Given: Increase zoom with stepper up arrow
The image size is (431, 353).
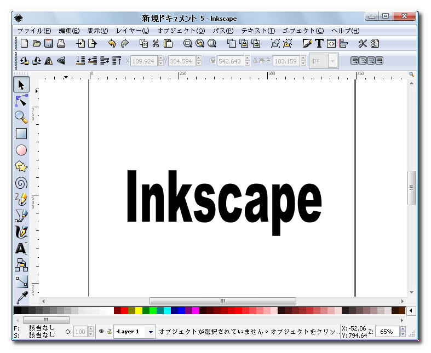Looking at the screenshot, I should [x=403, y=329].
